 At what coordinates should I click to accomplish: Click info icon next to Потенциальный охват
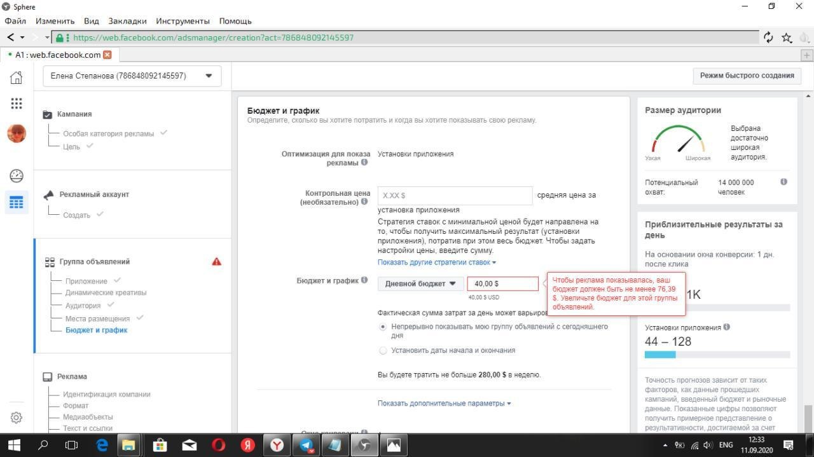click(x=783, y=182)
